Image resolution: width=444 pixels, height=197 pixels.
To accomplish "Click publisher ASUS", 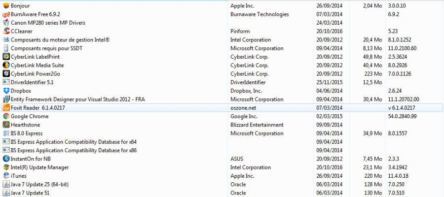I will 237,159.
